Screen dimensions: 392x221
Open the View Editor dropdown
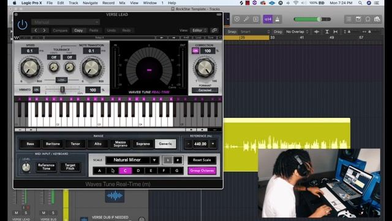199,30
